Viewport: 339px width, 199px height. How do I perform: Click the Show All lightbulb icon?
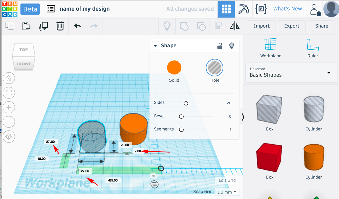click(167, 26)
